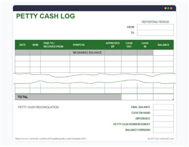This screenshot has width=189, height=147.
Task: Select the DATE column header
Action: 22,45
